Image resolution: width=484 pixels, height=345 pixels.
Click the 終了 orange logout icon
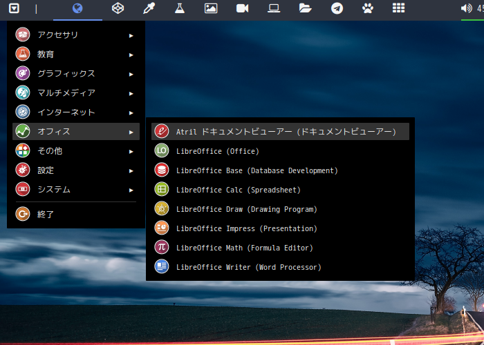click(23, 214)
